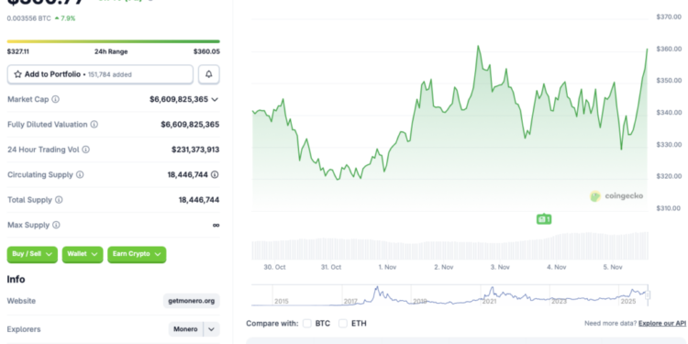Open the 24 Hour Trading Vol info icon
This screenshot has height=344, width=688.
tap(85, 150)
